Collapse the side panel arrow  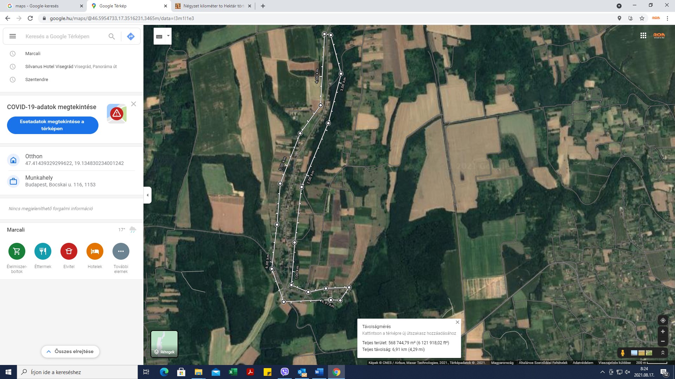pos(148,195)
